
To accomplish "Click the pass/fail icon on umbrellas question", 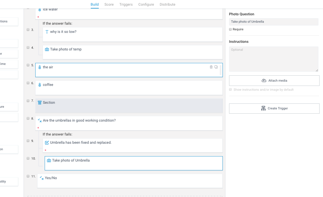I will (40, 121).
